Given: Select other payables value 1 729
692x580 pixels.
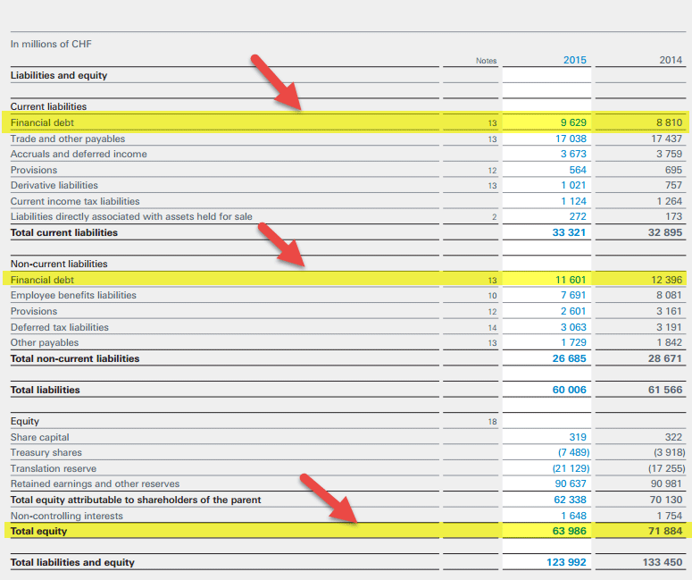Looking at the screenshot, I should (x=573, y=343).
